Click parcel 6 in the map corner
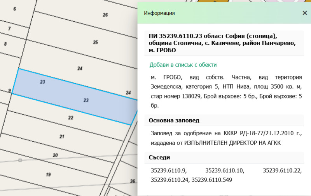 point(15,9)
